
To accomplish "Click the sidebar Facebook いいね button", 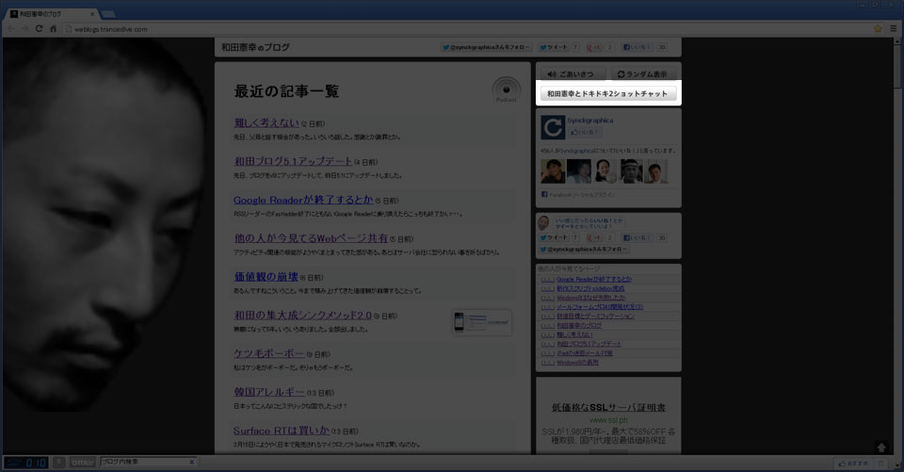I will (638, 237).
